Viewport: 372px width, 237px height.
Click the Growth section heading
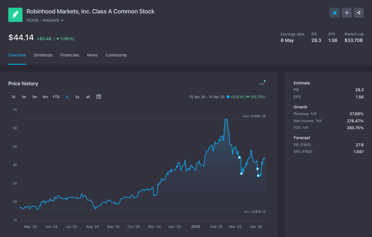pyautogui.click(x=300, y=107)
